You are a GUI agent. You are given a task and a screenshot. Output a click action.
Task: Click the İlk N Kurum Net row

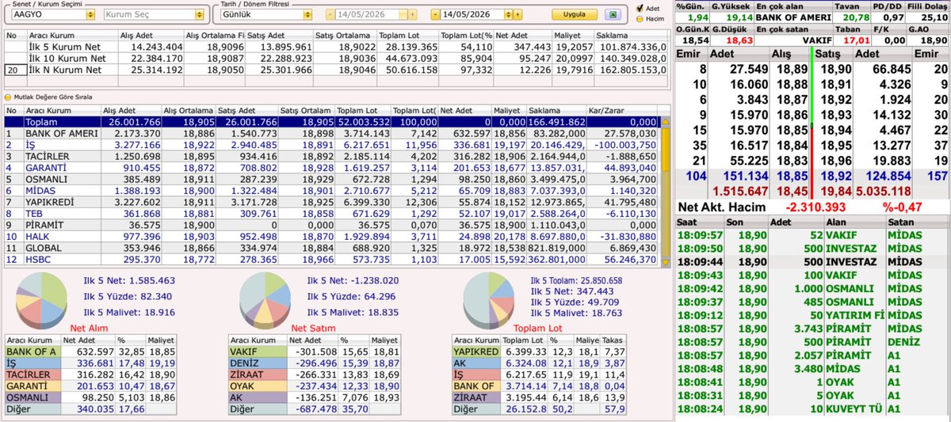[336, 70]
